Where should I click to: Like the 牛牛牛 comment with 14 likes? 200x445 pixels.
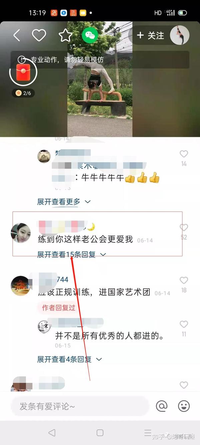(184, 154)
